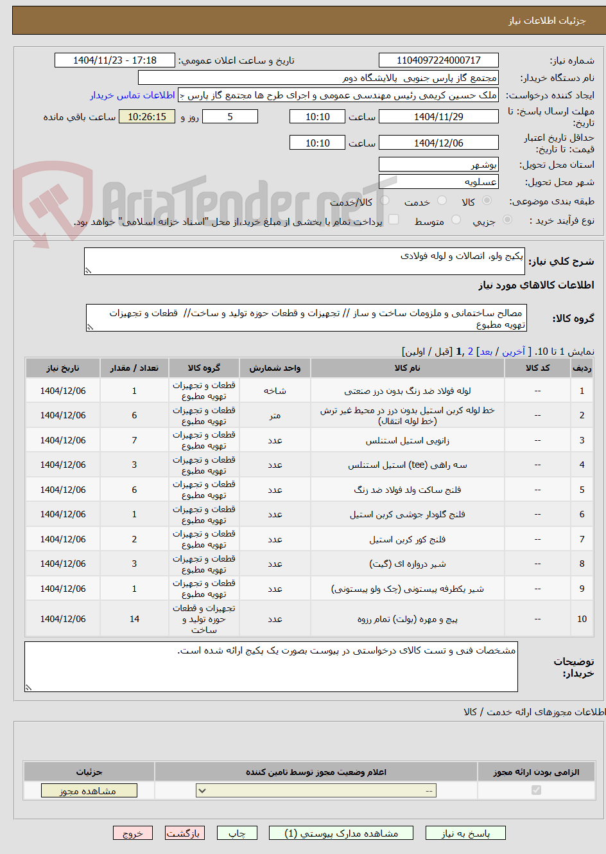This screenshot has height=854, width=606.
Task: Click the جزئیات اطلاعات نیاز header bar
Action: coord(309,21)
